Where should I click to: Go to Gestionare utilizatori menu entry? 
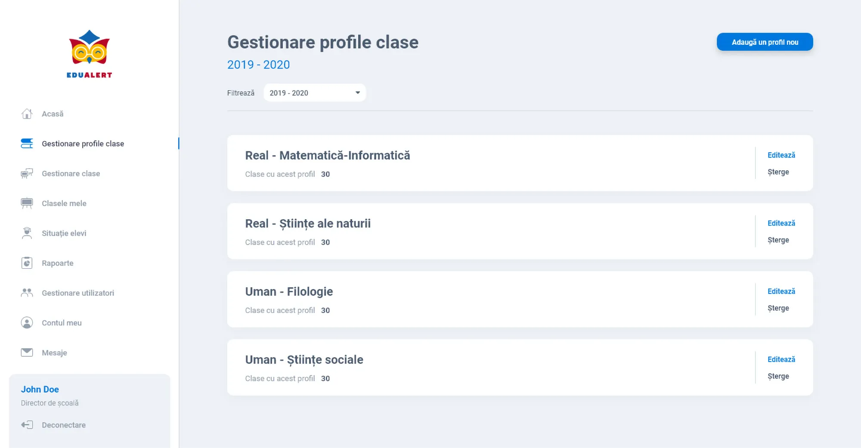(78, 293)
